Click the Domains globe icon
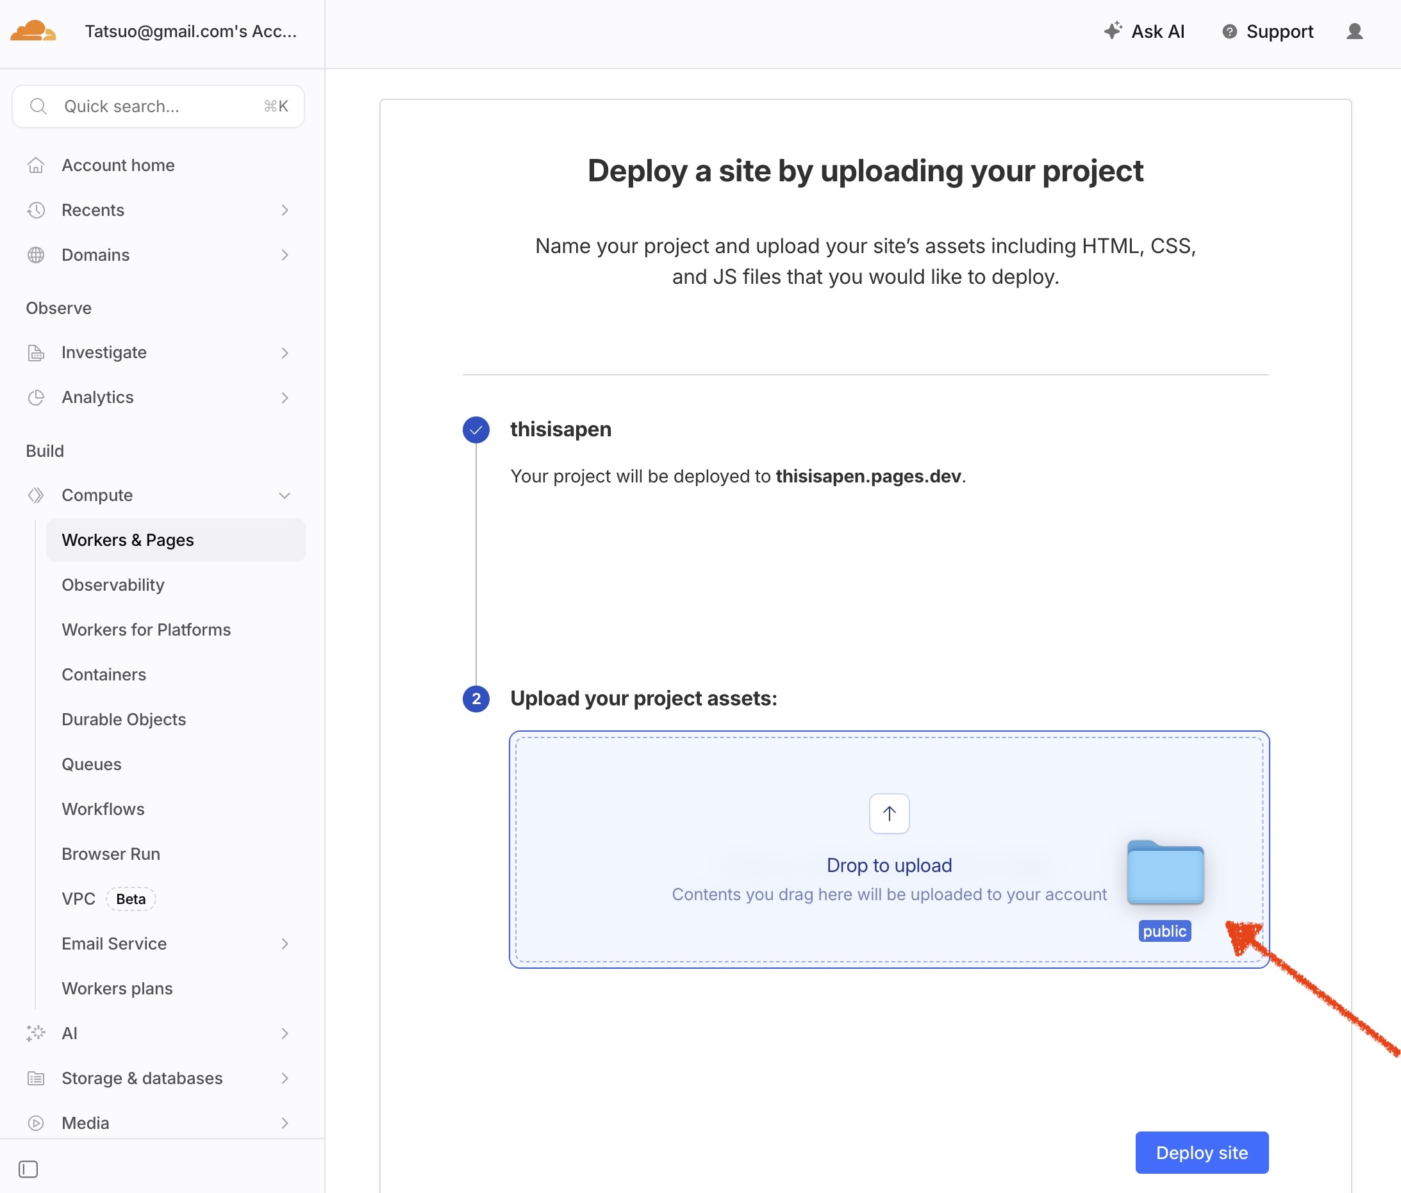Screen dimensions: 1401x1193 coord(36,255)
